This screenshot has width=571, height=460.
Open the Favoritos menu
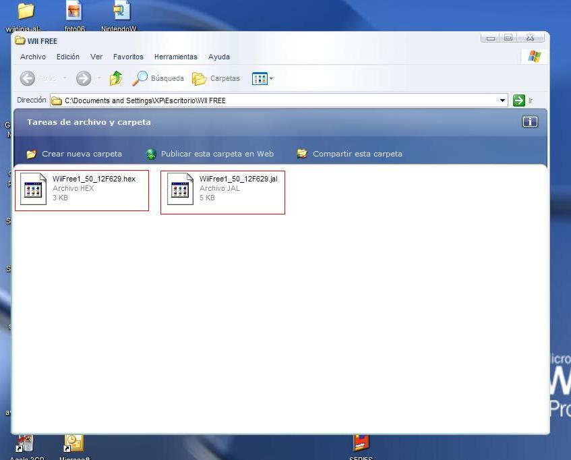[128, 57]
